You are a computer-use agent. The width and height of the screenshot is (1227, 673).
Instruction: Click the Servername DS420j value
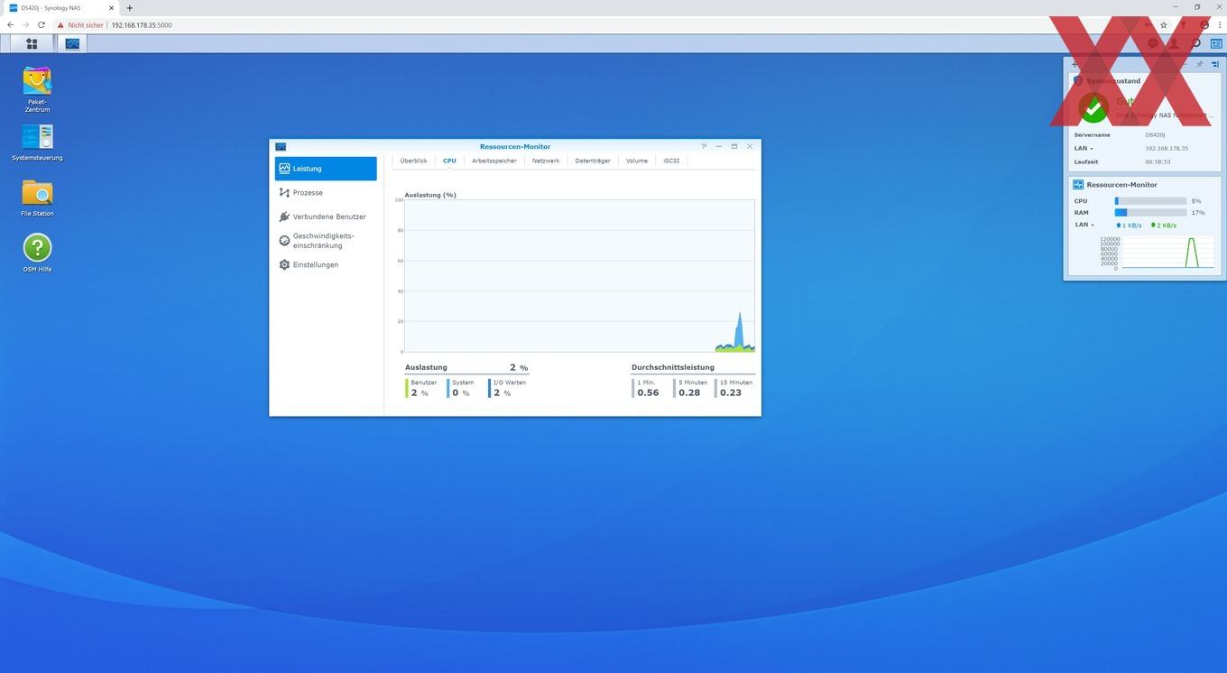(x=1155, y=134)
